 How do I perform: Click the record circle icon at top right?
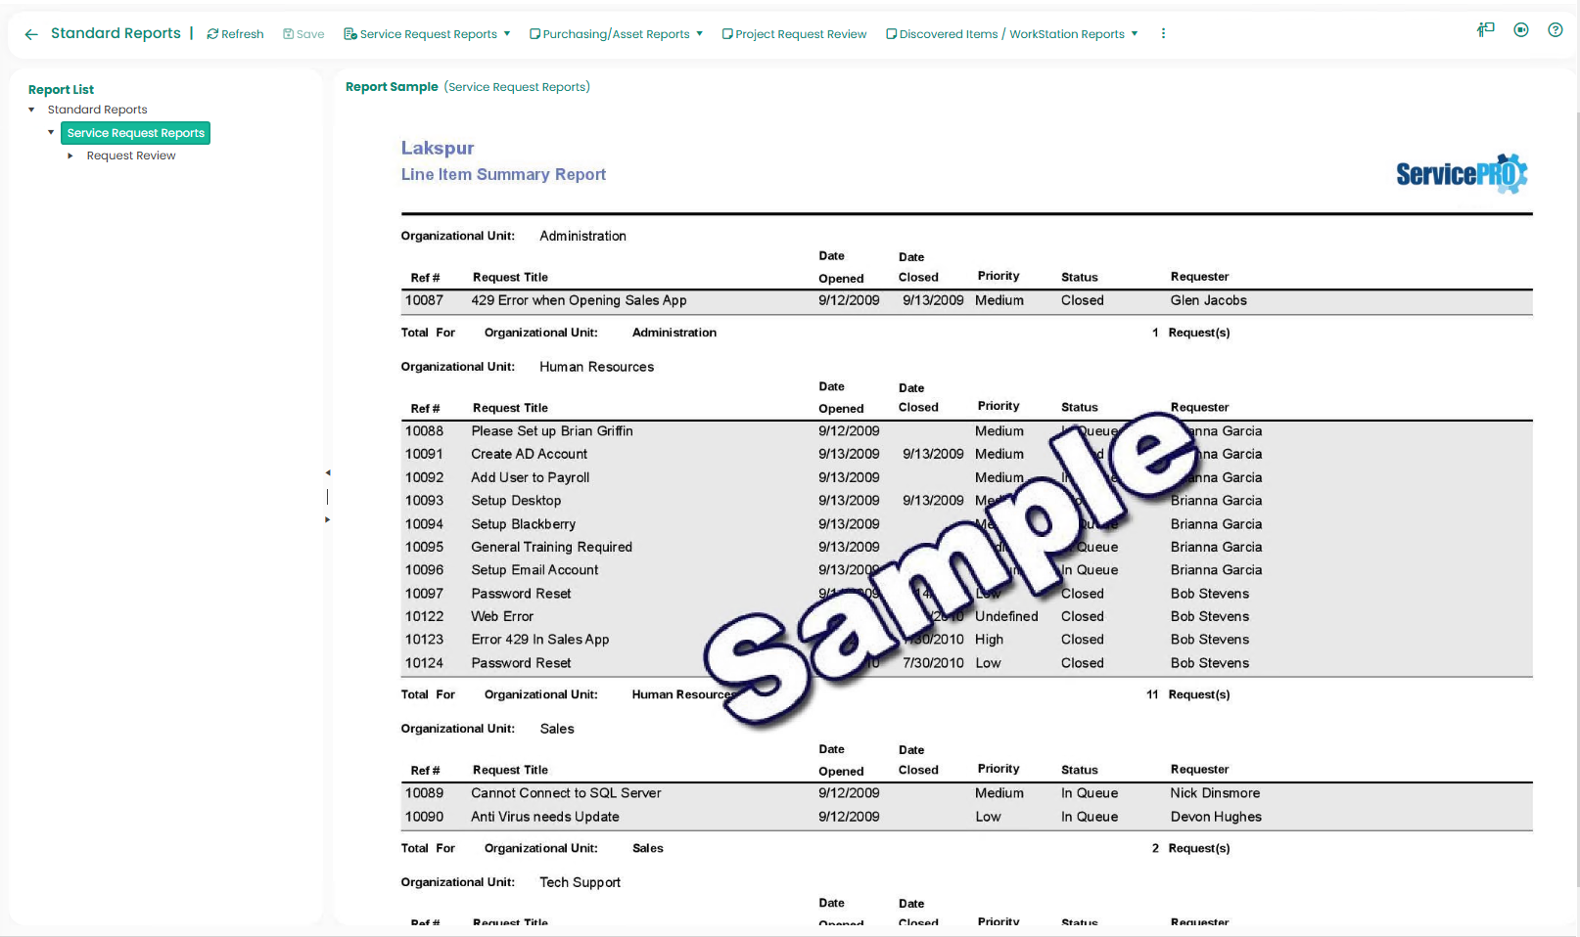(x=1520, y=30)
